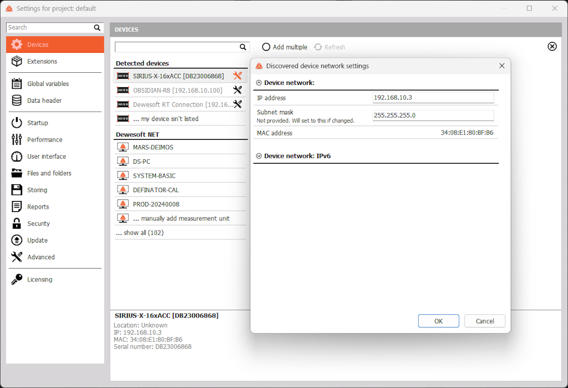Click inside the IP address field
The width and height of the screenshot is (568, 388).
433,97
